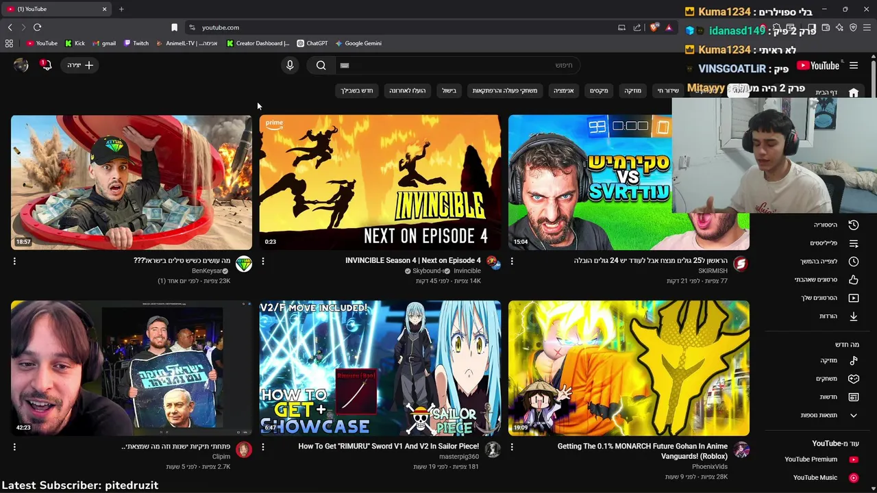Open the Skybound channel name link

[x=429, y=271]
